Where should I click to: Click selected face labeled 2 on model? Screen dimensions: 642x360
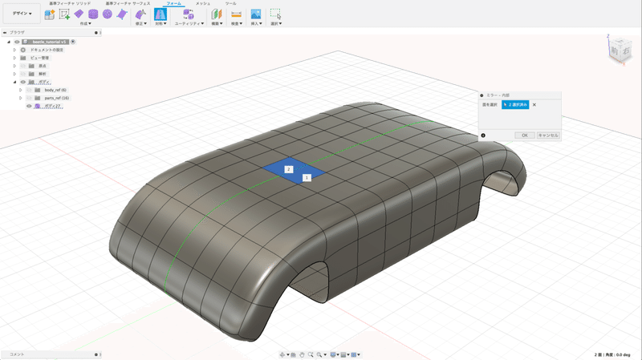point(289,169)
